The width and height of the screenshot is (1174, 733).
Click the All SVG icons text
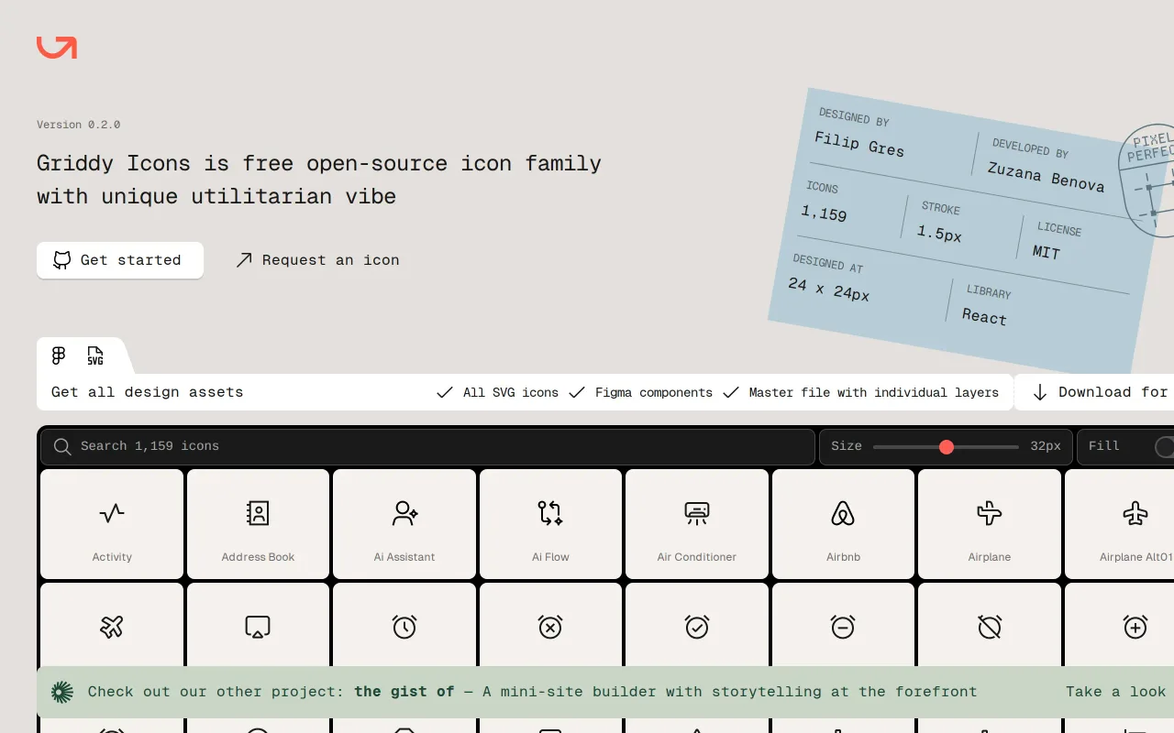tap(511, 392)
